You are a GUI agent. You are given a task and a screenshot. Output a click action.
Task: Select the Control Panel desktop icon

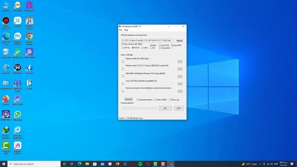coord(6,84)
